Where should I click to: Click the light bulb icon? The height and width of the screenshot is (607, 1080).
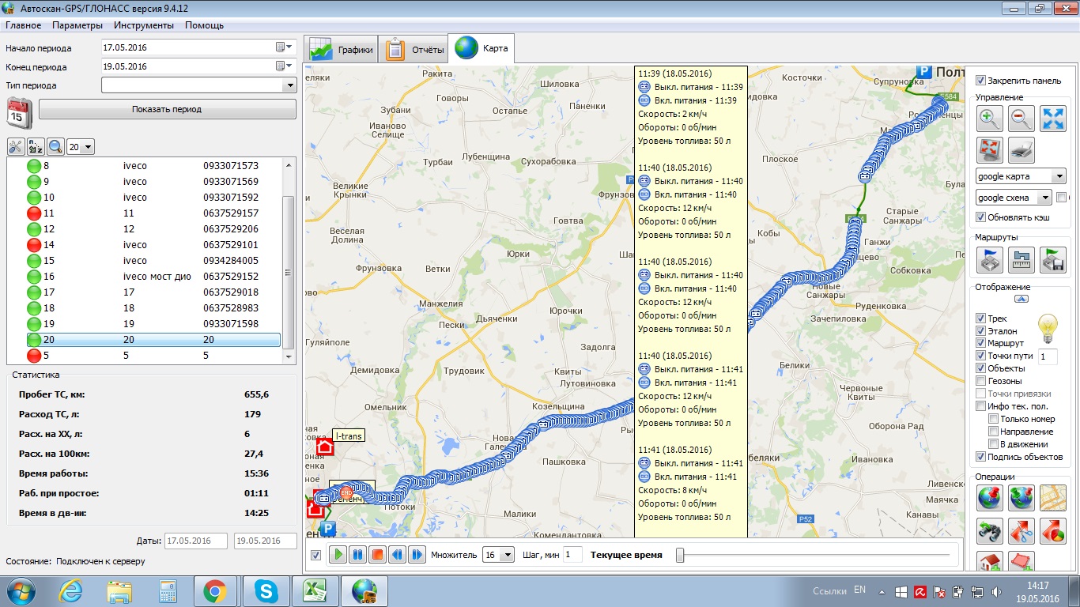click(x=1048, y=327)
